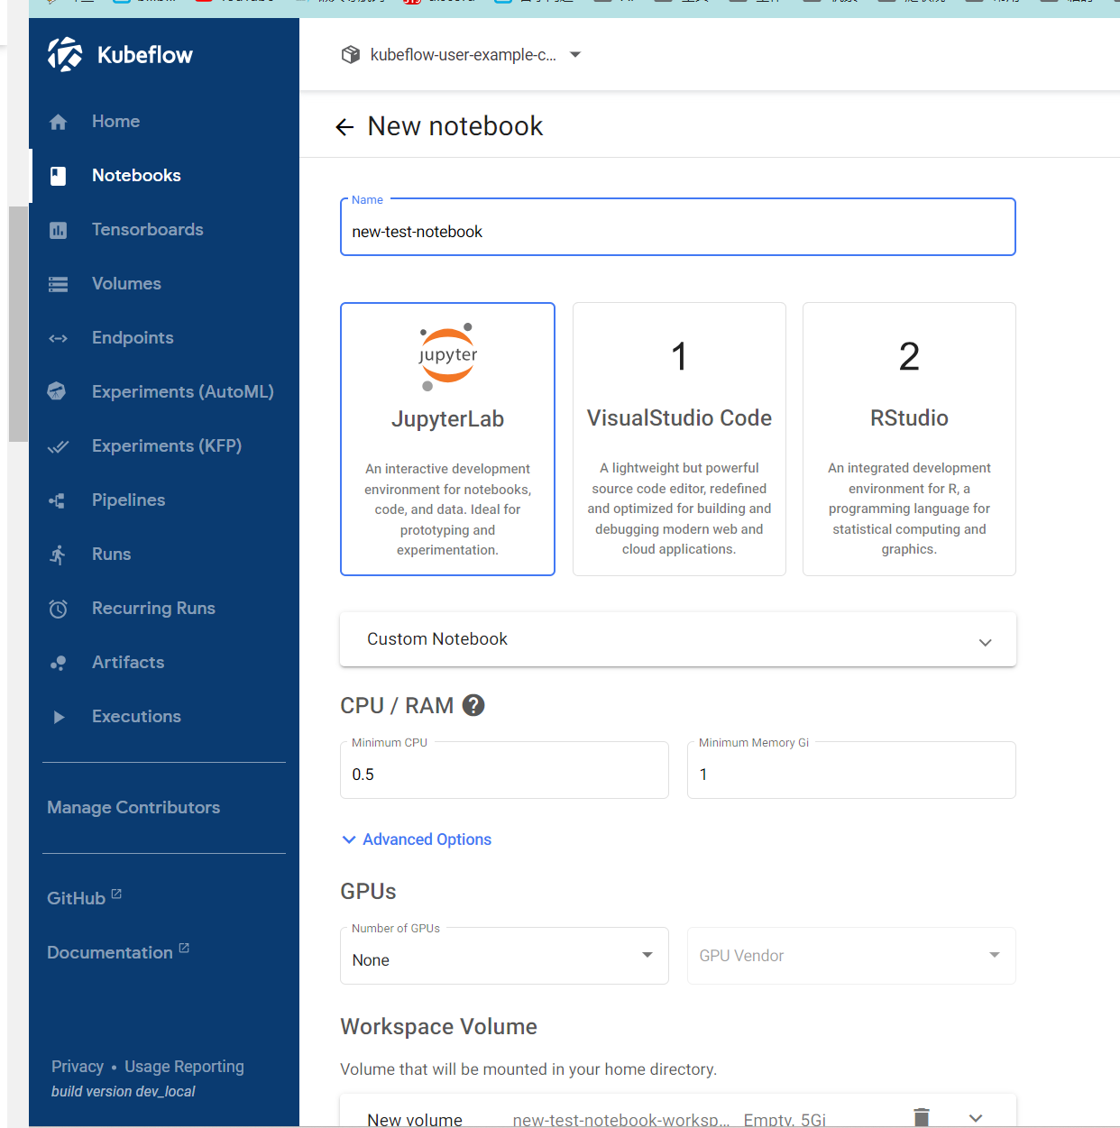
Task: Open Runs in the sidebar
Action: click(x=164, y=555)
